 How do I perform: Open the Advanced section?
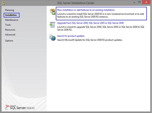pos(10,35)
